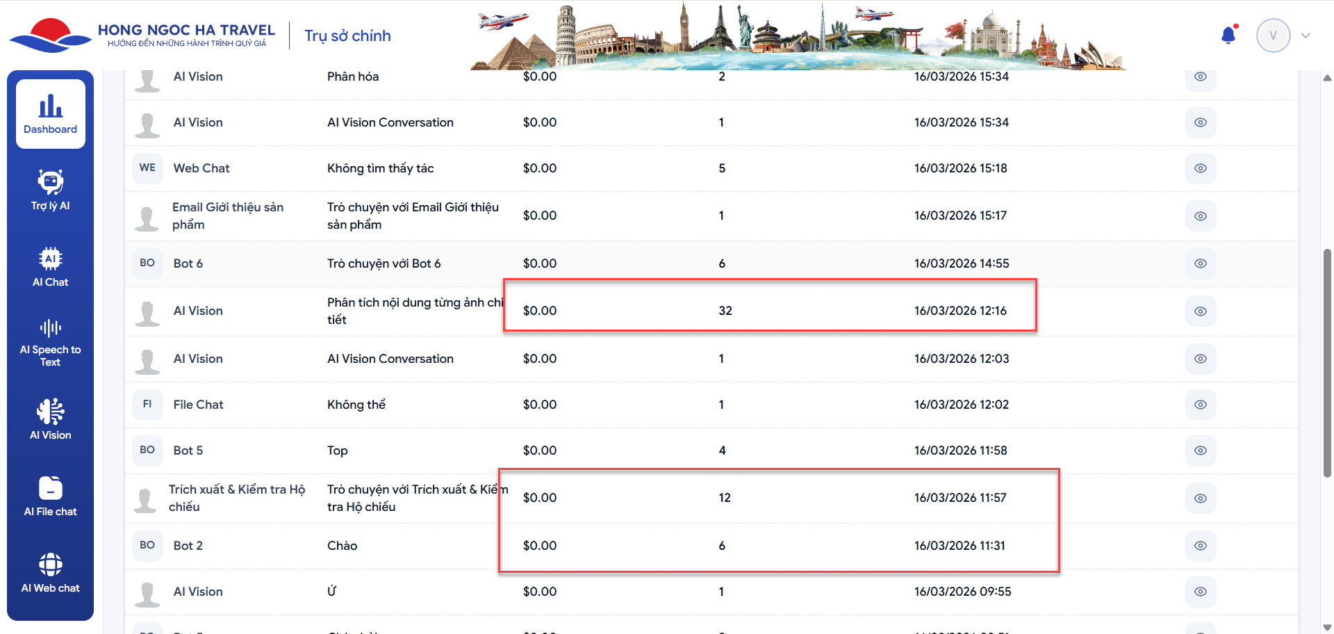Open Trích xuất & Kiểm tra Hộ chiếu row
Image resolution: width=1334 pixels, height=634 pixels.
click(236, 498)
